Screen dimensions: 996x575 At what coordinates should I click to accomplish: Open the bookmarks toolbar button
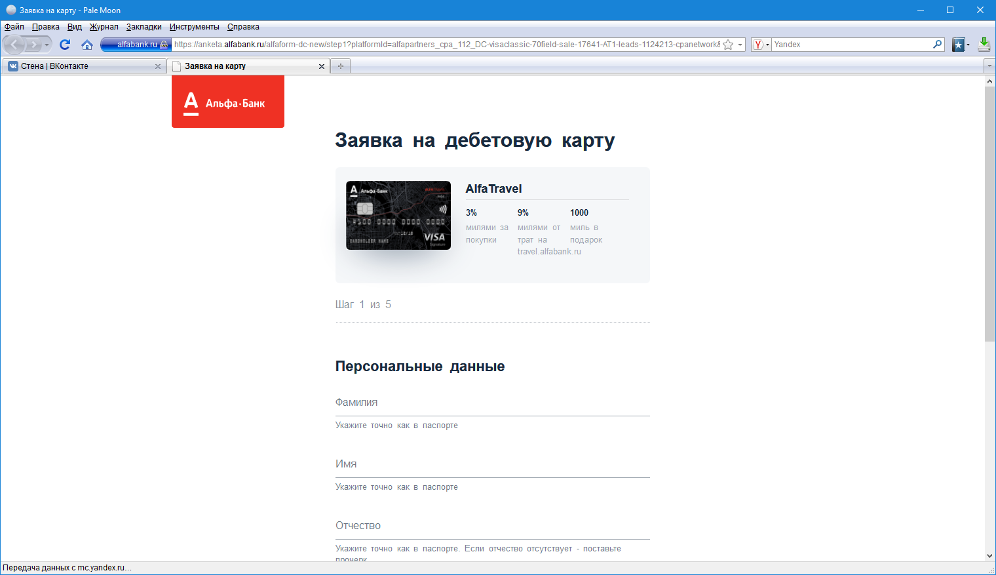(x=958, y=45)
